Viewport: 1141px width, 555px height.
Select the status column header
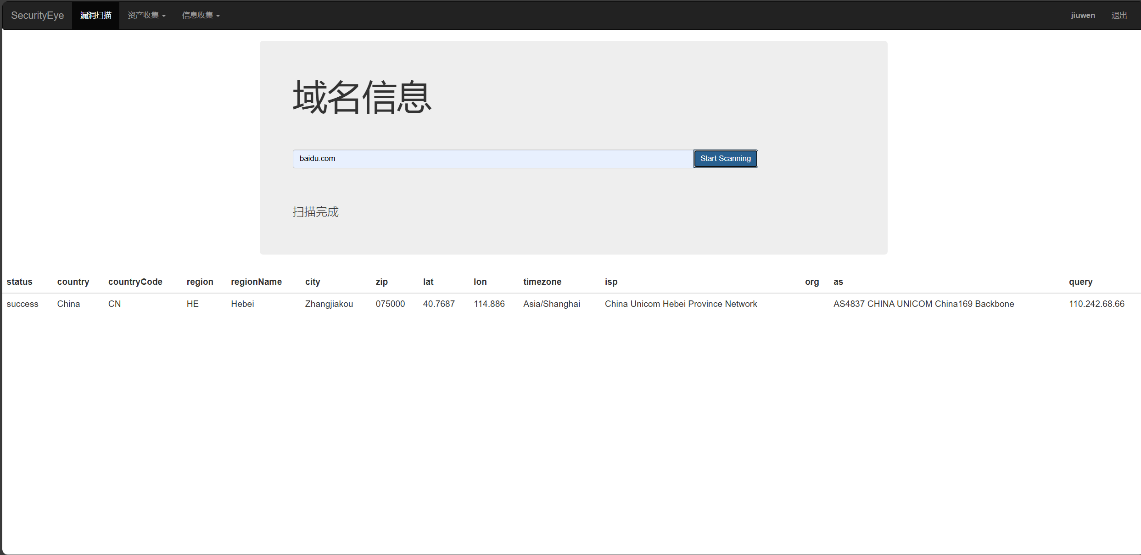click(x=20, y=282)
